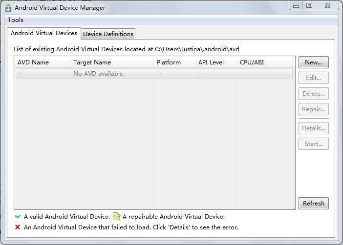Open the Tools menu
Viewport: 343px width, 245px height.
16,20
